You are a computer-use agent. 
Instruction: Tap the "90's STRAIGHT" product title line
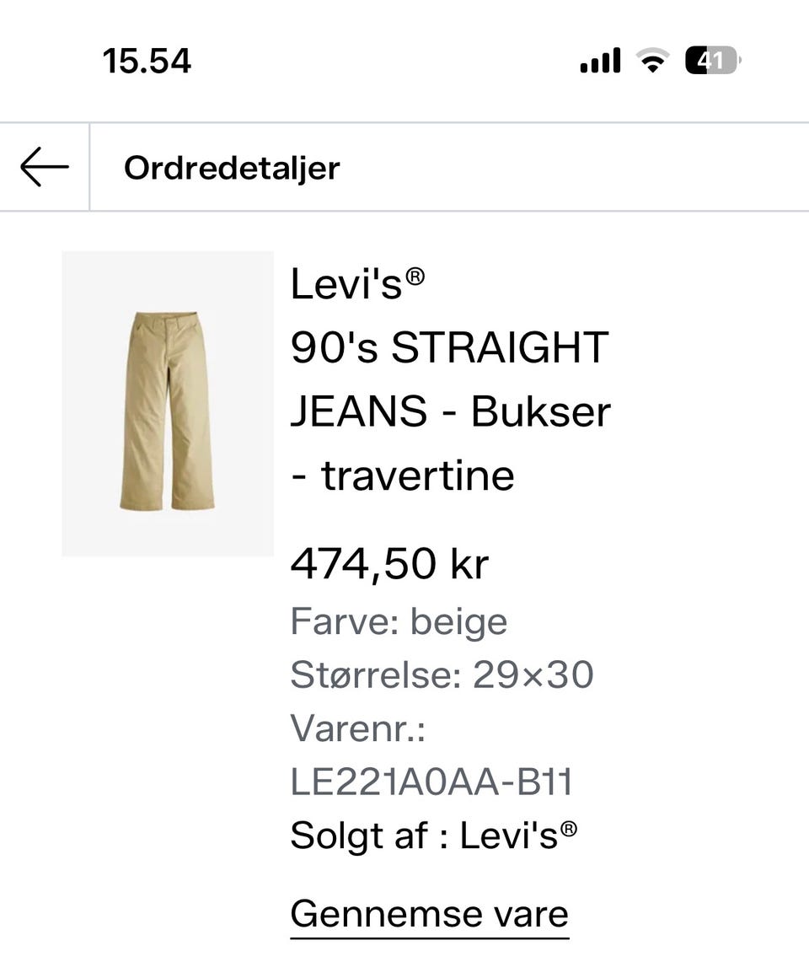click(449, 347)
